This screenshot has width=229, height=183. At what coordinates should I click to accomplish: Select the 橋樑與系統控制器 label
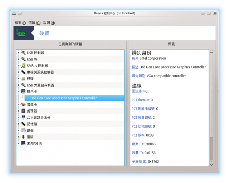click(40, 72)
